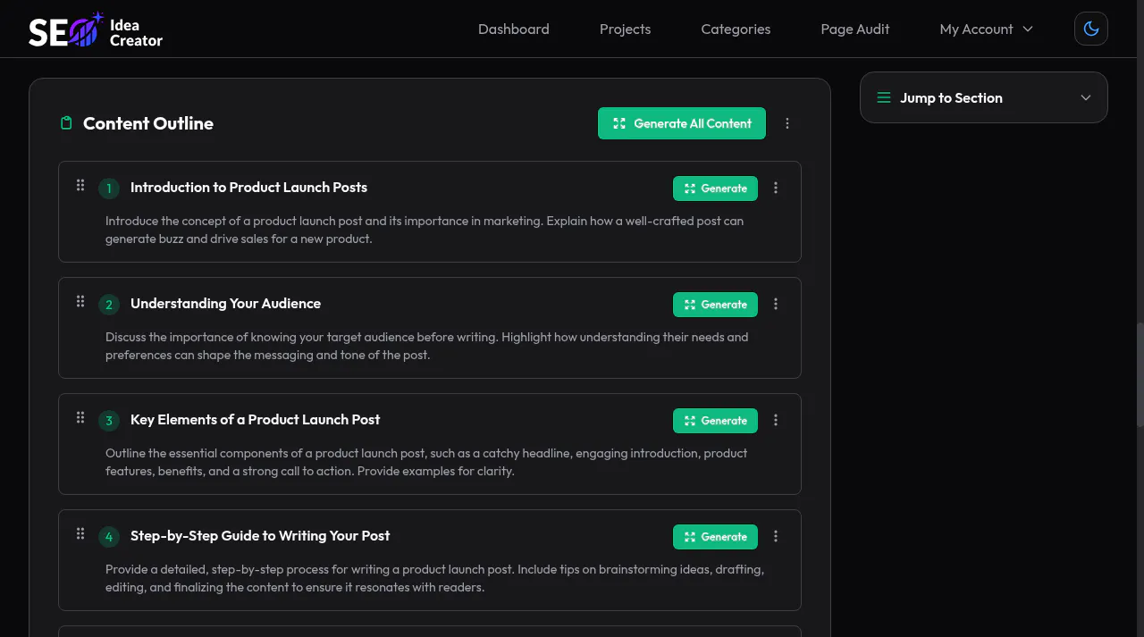The image size is (1144, 637).
Task: Click description starting 'Discuss the importance'
Action: pos(426,346)
